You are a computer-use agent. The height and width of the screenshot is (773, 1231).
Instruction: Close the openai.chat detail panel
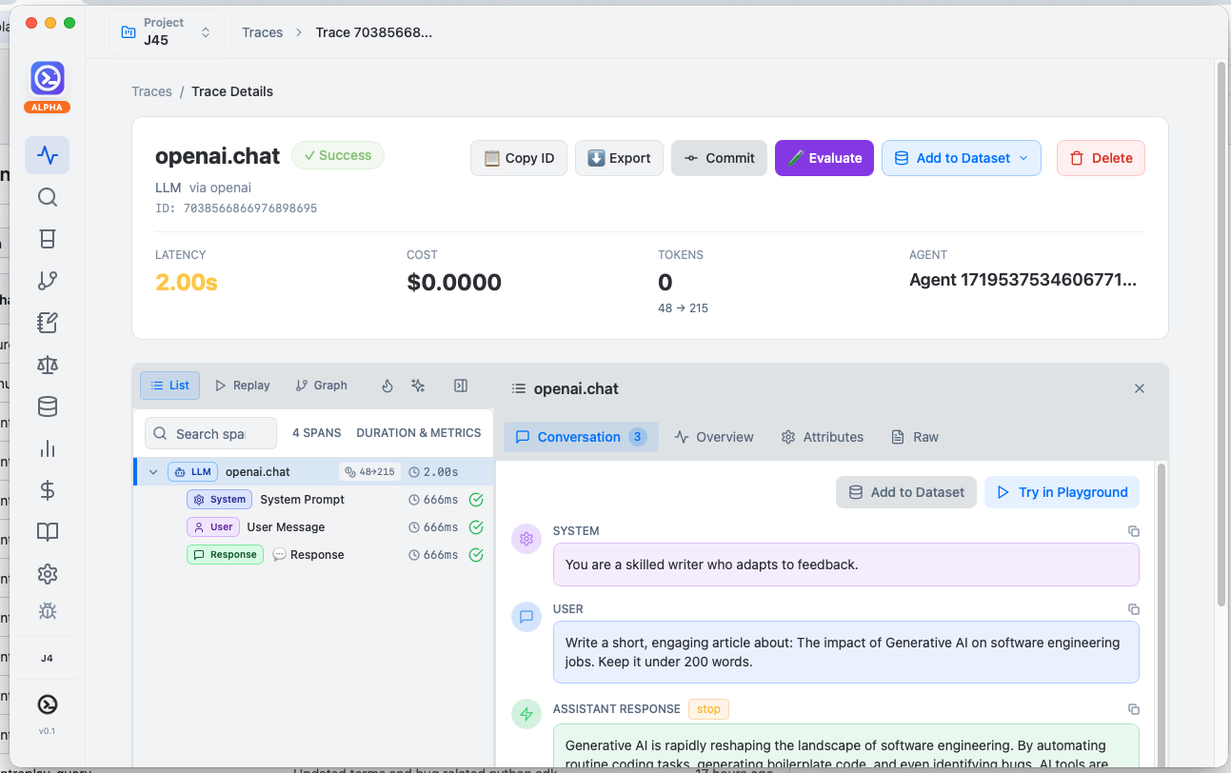(1140, 388)
